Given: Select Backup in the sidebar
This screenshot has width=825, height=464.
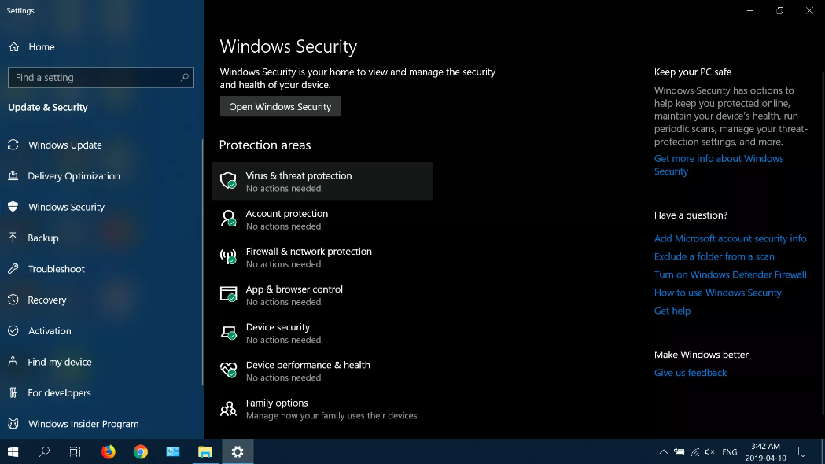Looking at the screenshot, I should (43, 238).
